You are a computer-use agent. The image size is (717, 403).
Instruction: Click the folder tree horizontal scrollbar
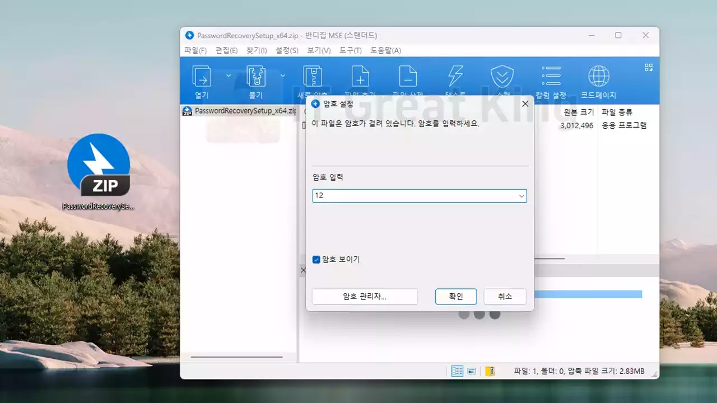coord(236,357)
